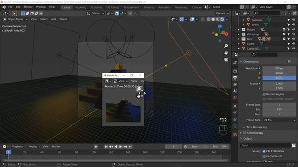The width and height of the screenshot is (298, 167).
Task: Open the Playback dropdown in timeline
Action: click(x=19, y=147)
